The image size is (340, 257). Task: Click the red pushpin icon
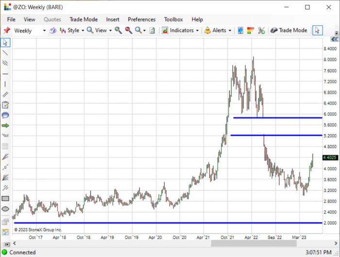(7, 31)
